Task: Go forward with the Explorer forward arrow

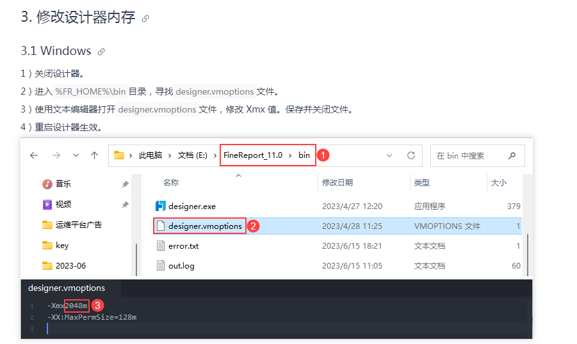Action: coord(56,155)
